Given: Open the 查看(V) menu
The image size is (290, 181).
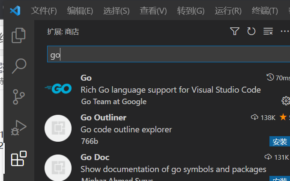Looking at the screenshot, I should tap(153, 11).
